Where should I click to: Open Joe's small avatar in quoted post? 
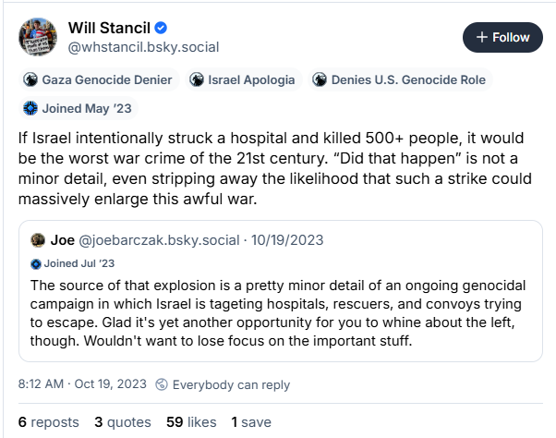pyautogui.click(x=38, y=240)
